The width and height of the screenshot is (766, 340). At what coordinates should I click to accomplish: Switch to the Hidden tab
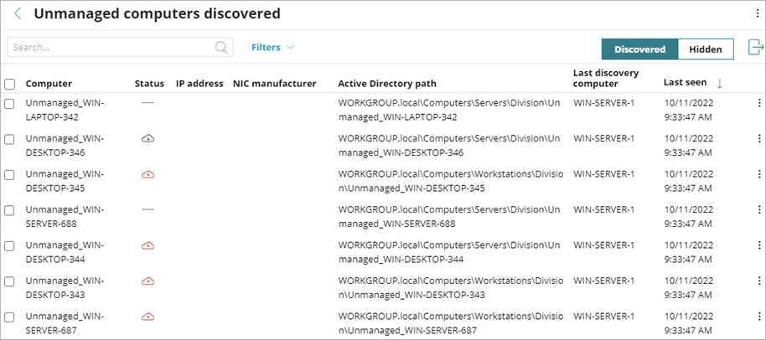point(705,49)
